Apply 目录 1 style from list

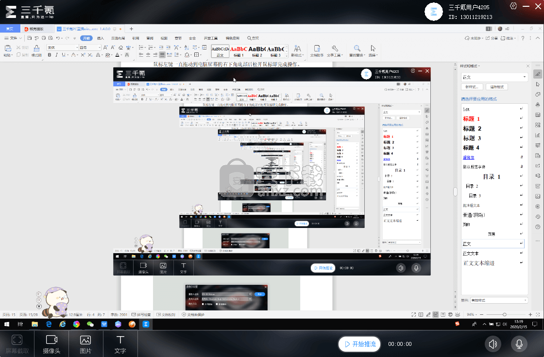click(x=492, y=177)
